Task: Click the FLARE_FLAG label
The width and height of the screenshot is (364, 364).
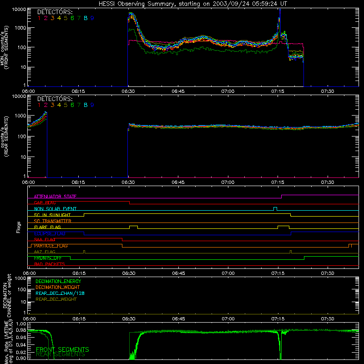Action: click(x=47, y=227)
